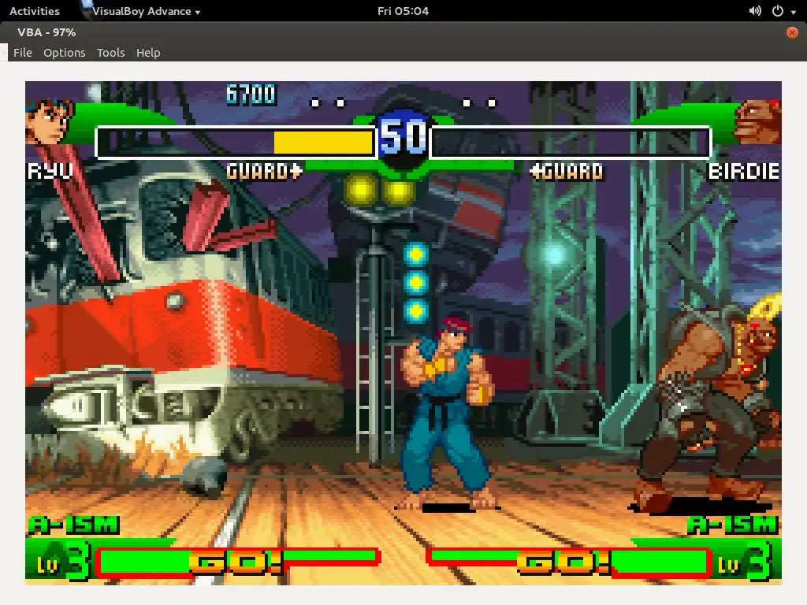Click the right Lv 3 indicator
This screenshot has height=605, width=807.
745,562
